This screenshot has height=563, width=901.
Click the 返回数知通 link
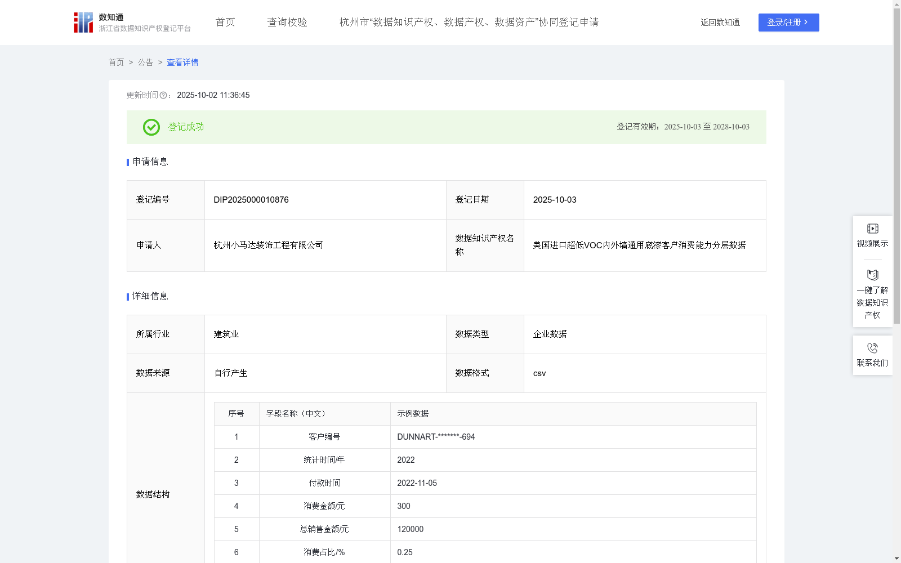[x=720, y=23]
